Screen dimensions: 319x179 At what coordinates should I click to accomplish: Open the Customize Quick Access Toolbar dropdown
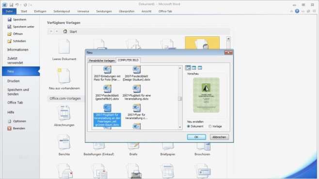tap(31, 5)
